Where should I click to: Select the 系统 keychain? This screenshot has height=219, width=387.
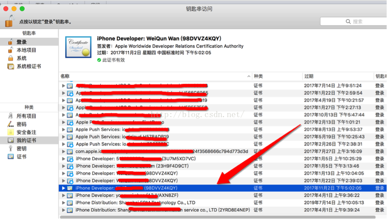tap(29, 58)
